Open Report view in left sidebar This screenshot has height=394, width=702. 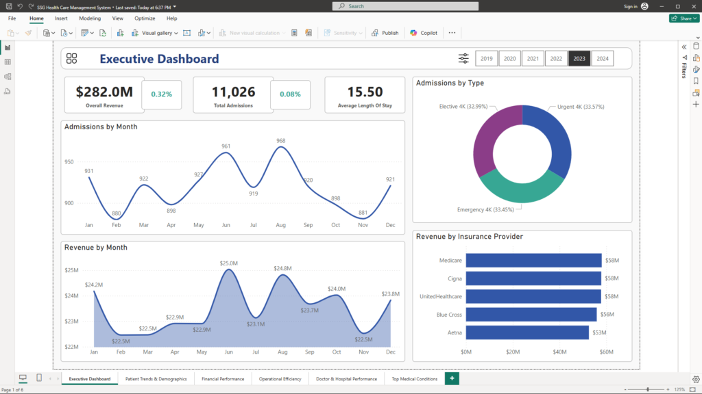(x=8, y=47)
